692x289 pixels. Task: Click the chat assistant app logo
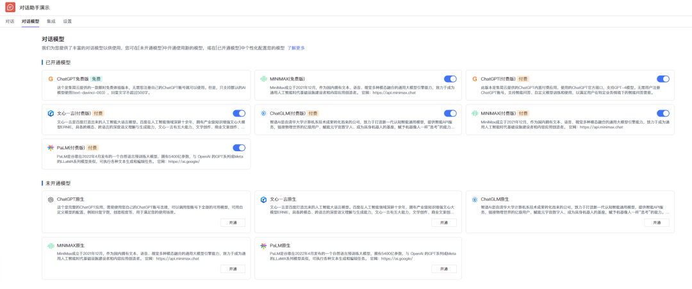(x=10, y=7)
